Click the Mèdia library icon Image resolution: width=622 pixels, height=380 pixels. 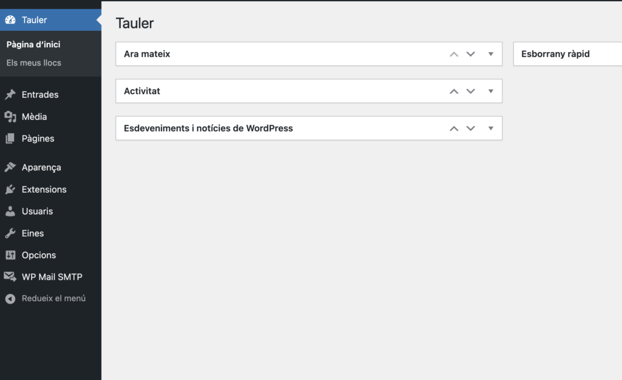(x=10, y=116)
